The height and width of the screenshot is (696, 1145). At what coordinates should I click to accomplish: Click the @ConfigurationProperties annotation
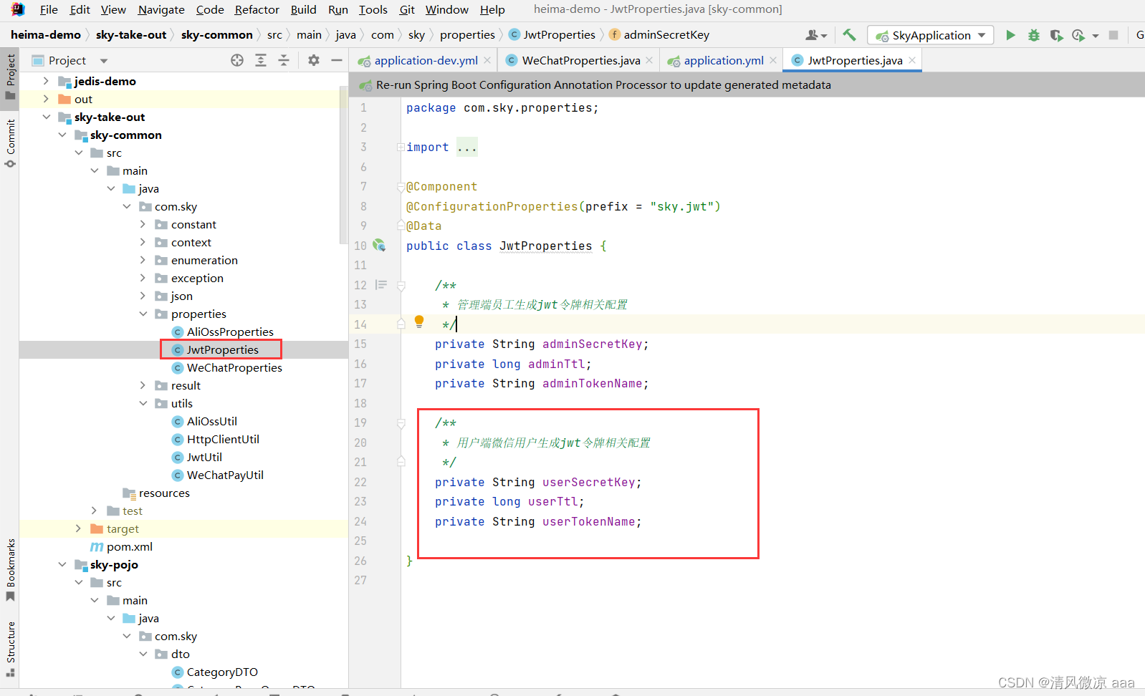click(x=492, y=207)
